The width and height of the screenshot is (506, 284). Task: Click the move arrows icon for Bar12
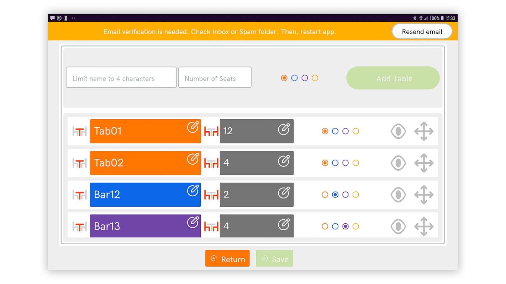click(x=424, y=195)
